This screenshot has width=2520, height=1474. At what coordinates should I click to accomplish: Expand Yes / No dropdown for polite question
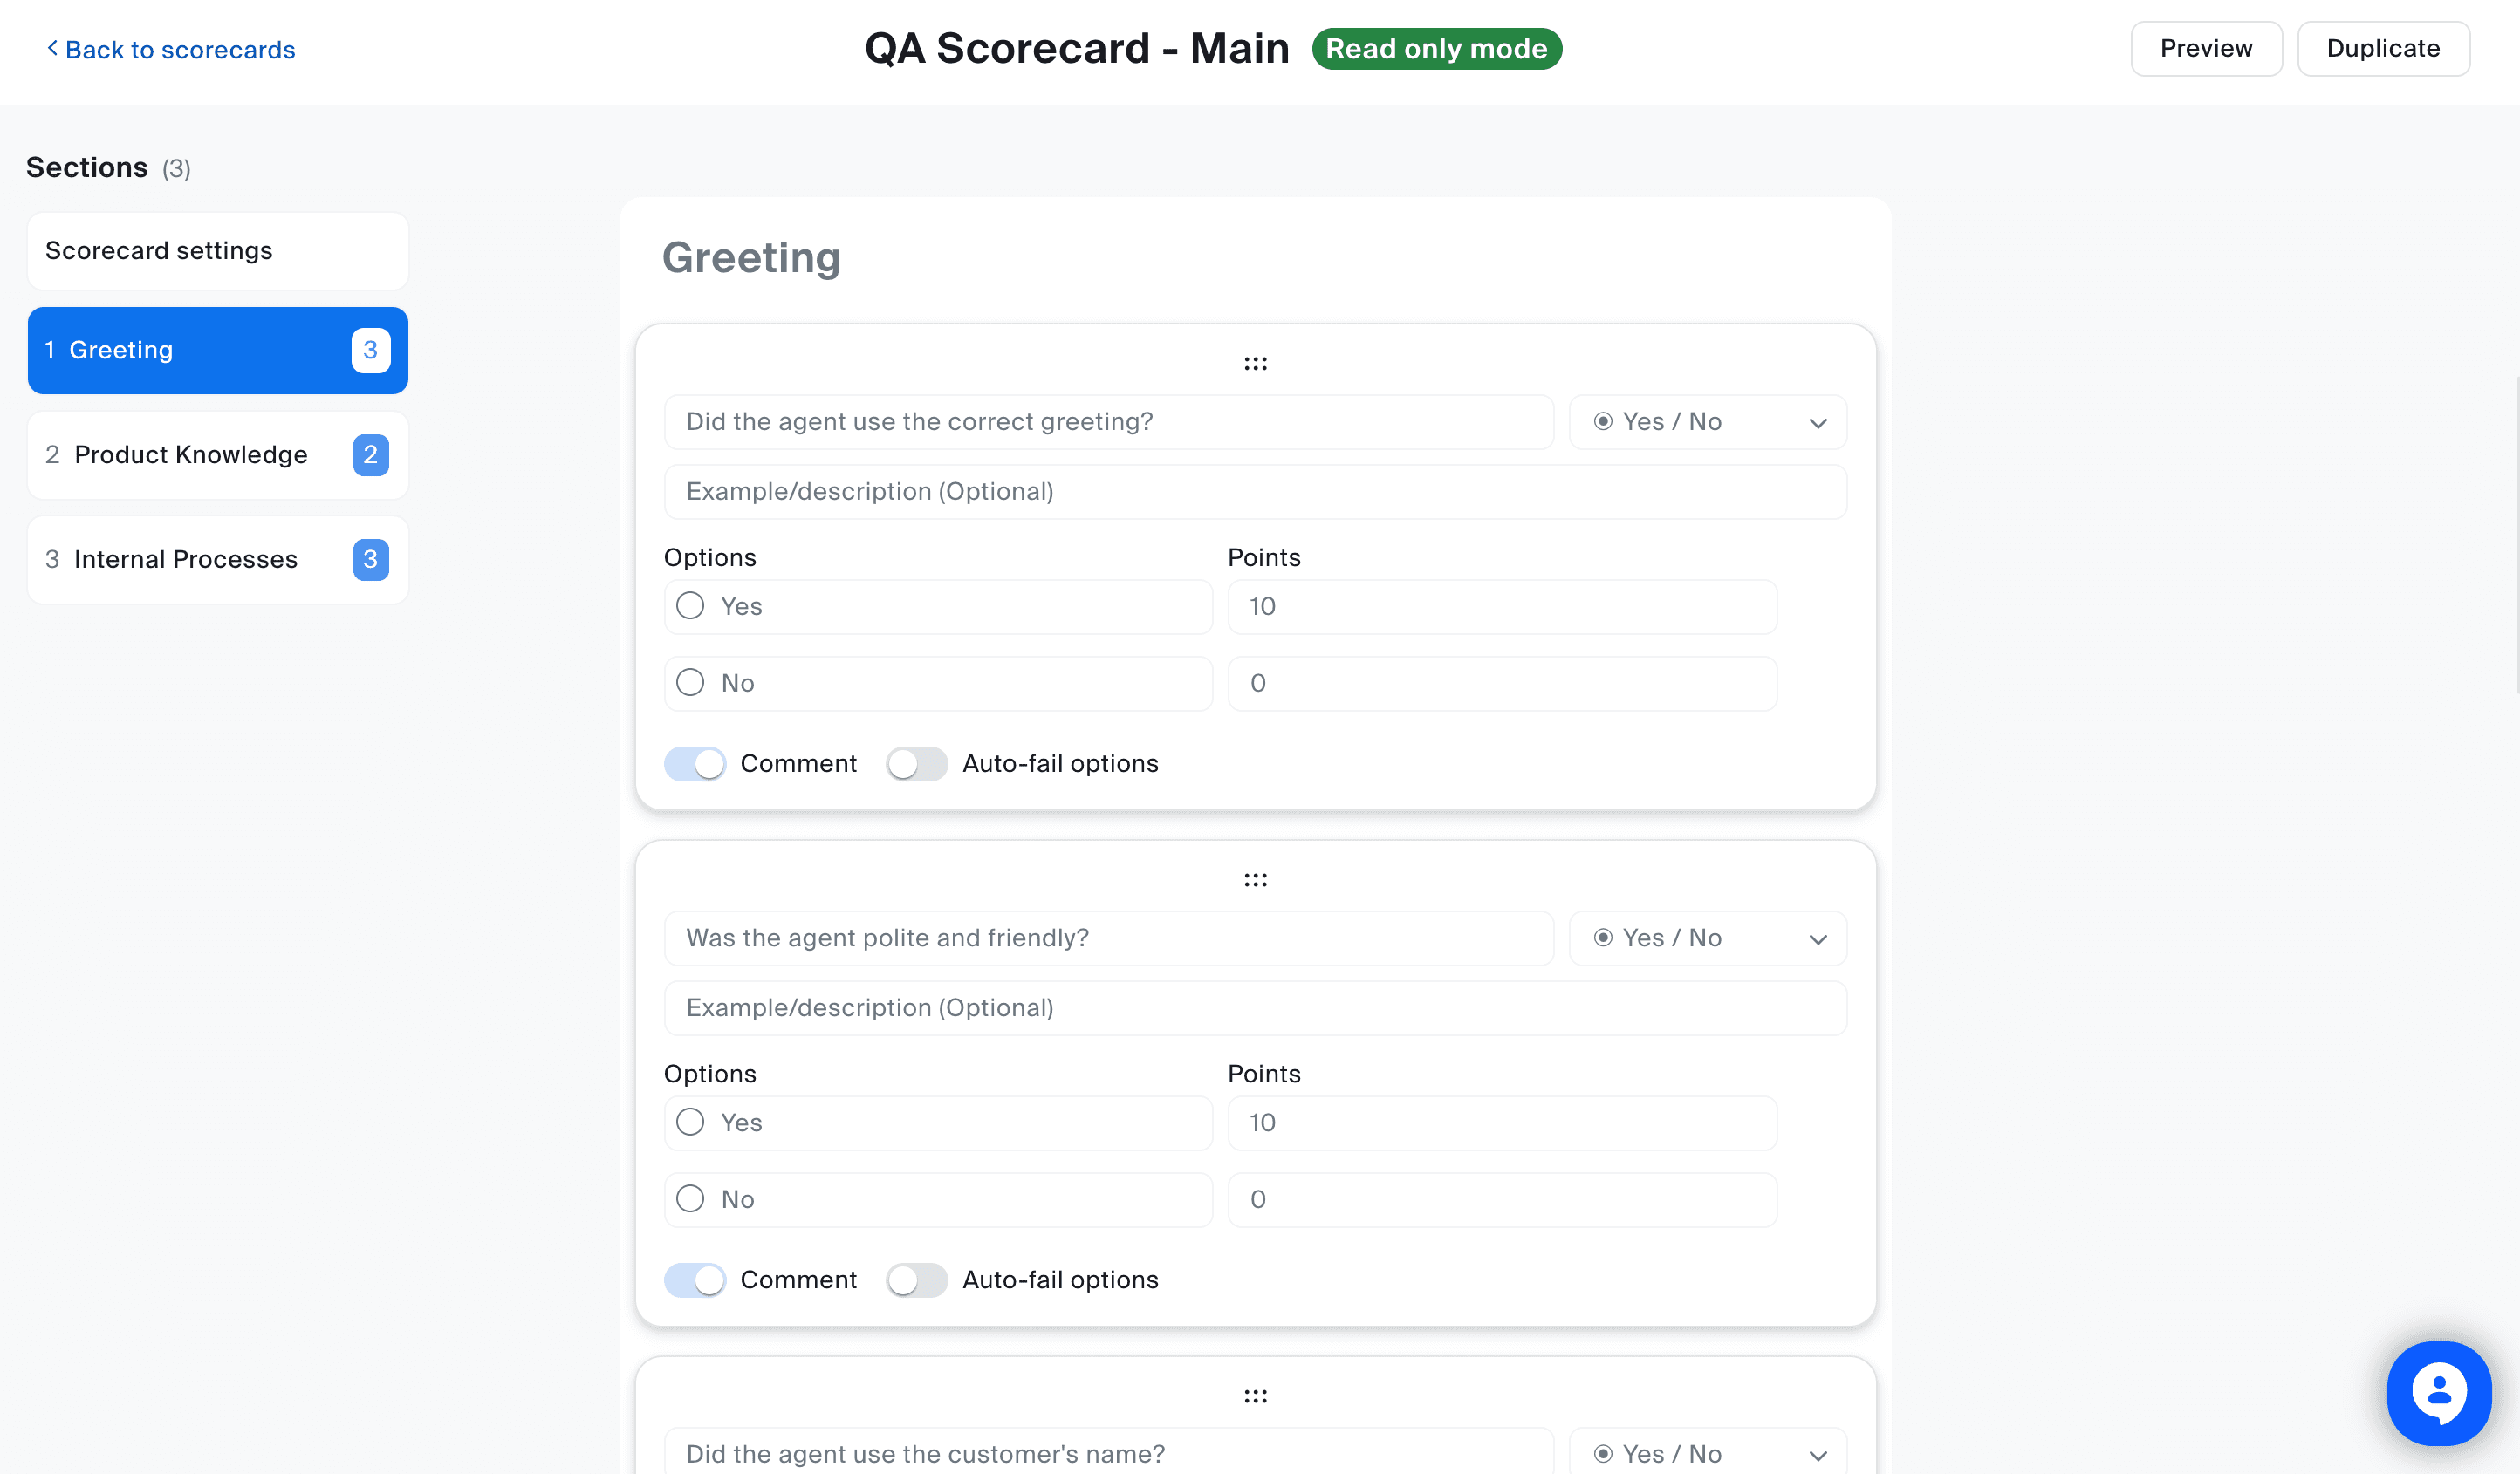[x=1707, y=938]
